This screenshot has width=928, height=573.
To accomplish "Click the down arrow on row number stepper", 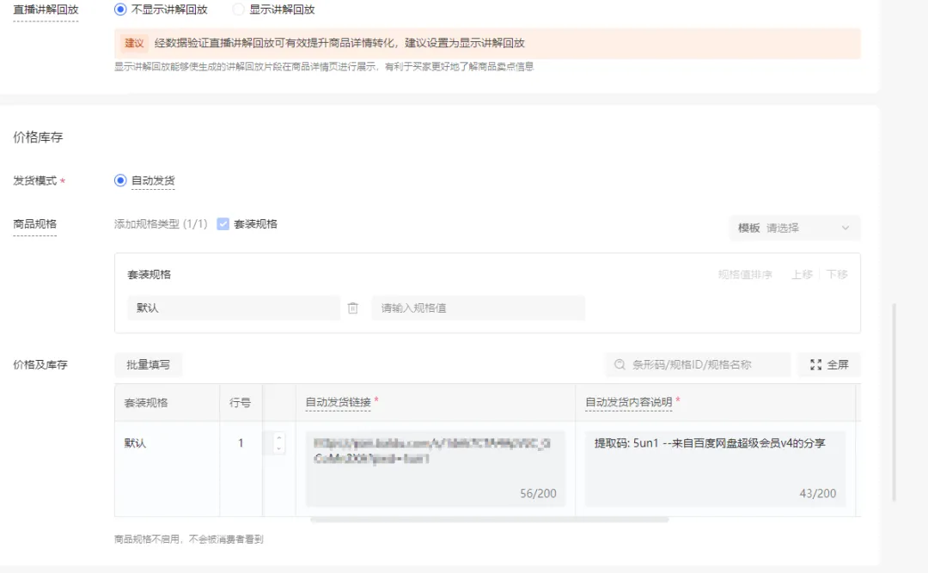I will [278, 448].
